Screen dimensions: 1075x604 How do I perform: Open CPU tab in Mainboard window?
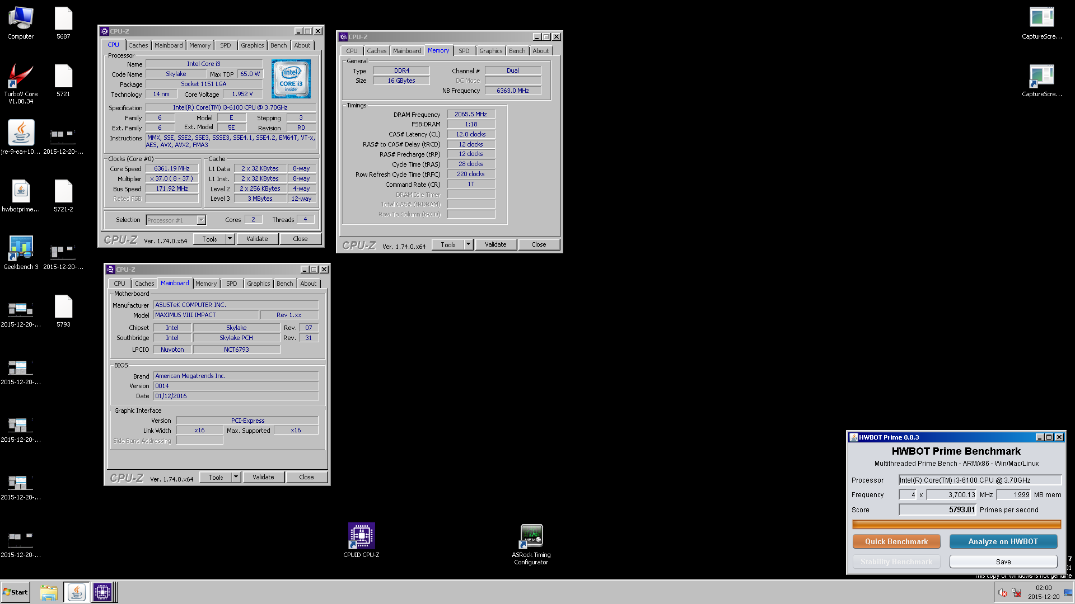pyautogui.click(x=119, y=284)
